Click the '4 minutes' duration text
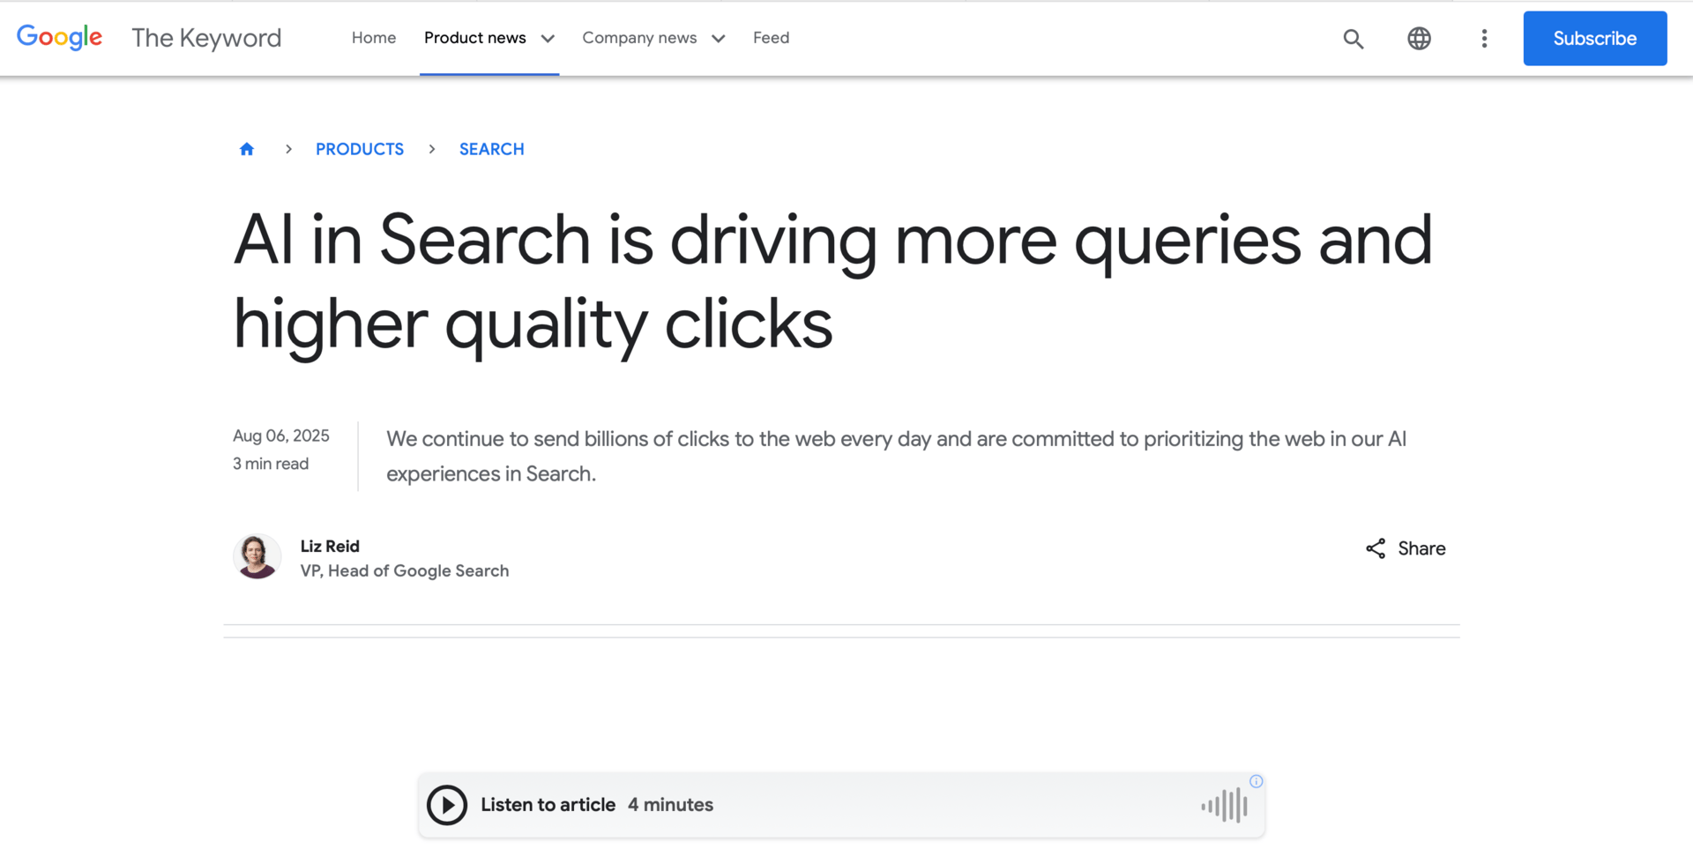The width and height of the screenshot is (1693, 864). [670, 805]
